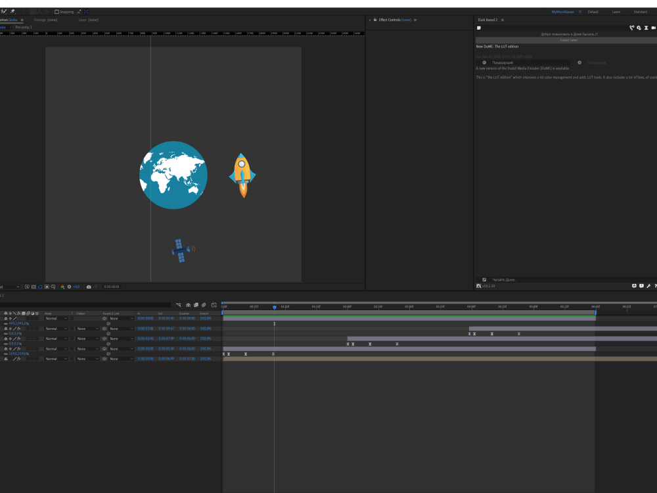Open Parent dropdown for layer with duration 0:00:07:00
The width and height of the screenshot is (657, 493).
point(122,359)
